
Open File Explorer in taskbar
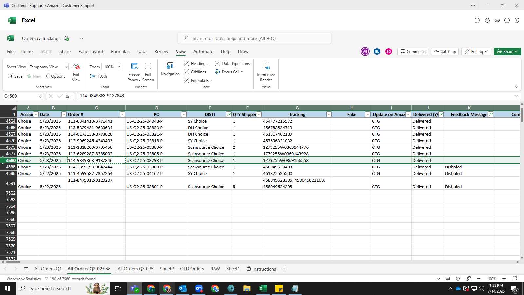[247, 288]
